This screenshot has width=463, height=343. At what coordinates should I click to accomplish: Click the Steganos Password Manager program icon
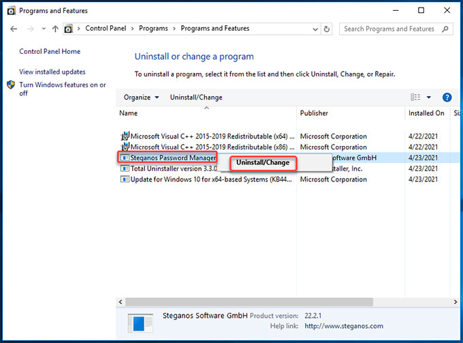125,158
